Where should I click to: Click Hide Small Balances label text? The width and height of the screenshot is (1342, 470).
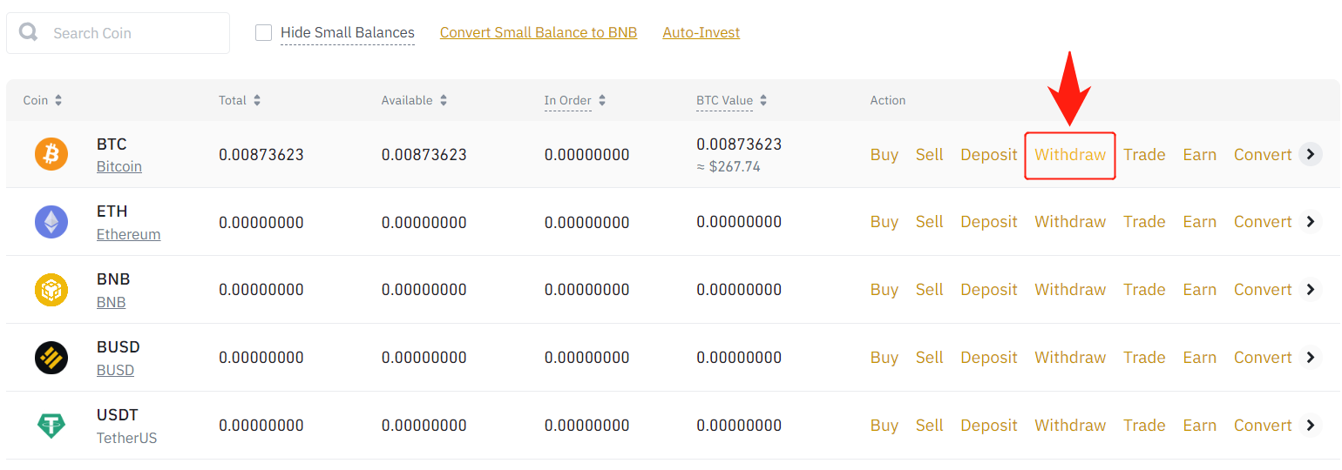(348, 33)
